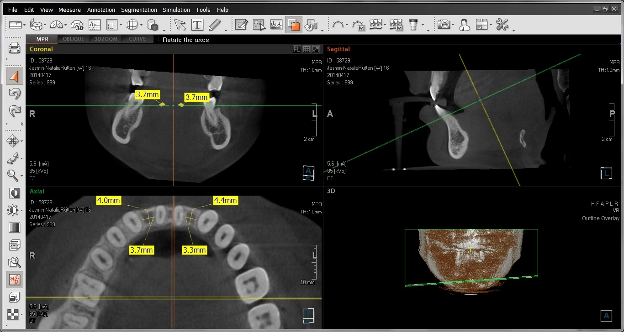The width and height of the screenshot is (624, 332).
Task: Click the undo arrow in sidebar
Action: point(15,94)
